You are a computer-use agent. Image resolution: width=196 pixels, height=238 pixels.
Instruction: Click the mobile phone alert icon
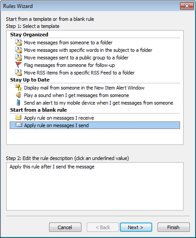click(x=18, y=102)
